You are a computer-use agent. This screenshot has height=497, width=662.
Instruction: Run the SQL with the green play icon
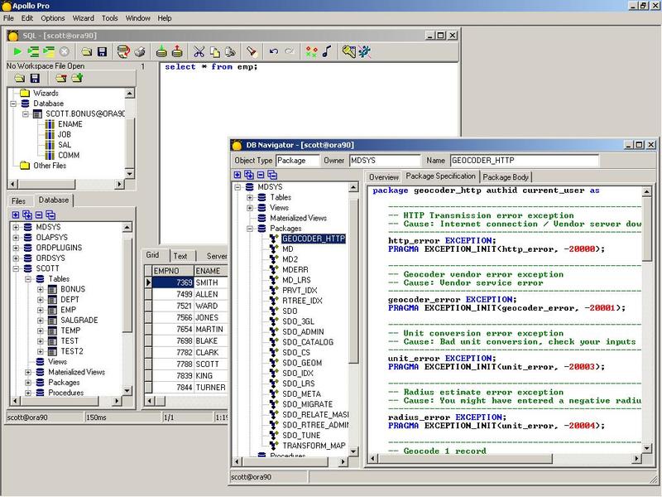pos(17,51)
